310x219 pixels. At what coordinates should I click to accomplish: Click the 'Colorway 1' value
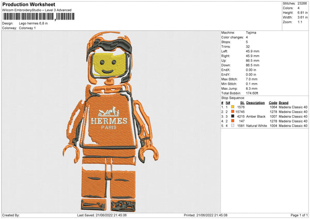[27, 28]
